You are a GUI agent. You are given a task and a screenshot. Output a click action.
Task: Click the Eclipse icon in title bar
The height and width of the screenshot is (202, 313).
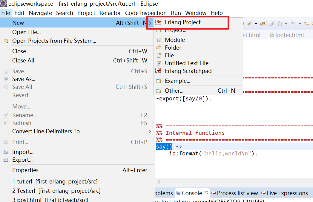point(3,4)
